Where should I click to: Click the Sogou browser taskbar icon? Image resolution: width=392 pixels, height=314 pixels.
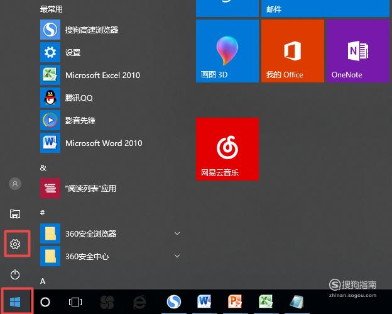(x=174, y=301)
